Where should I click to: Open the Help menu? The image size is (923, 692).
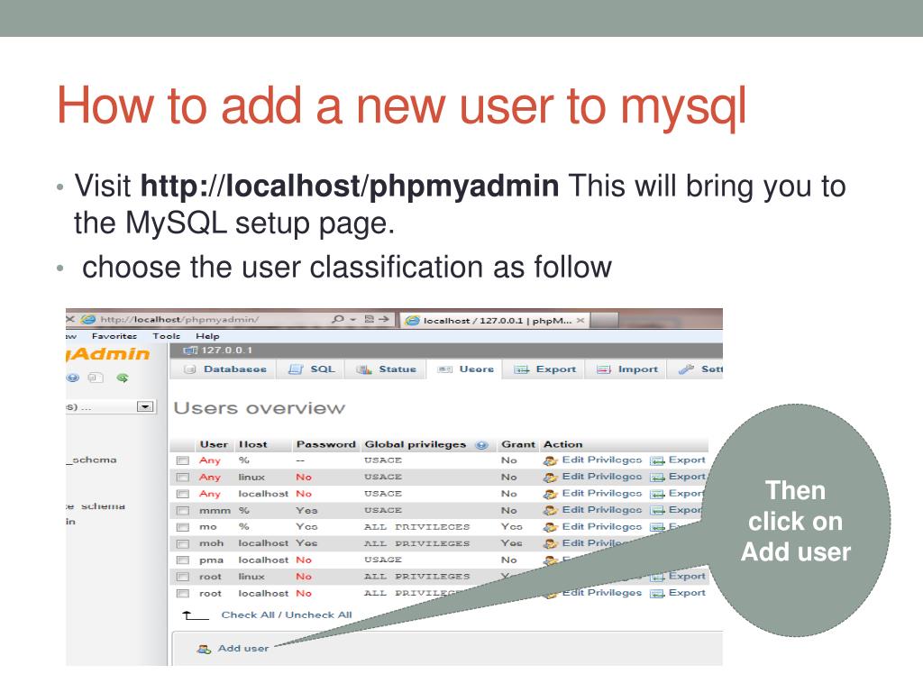pos(207,336)
